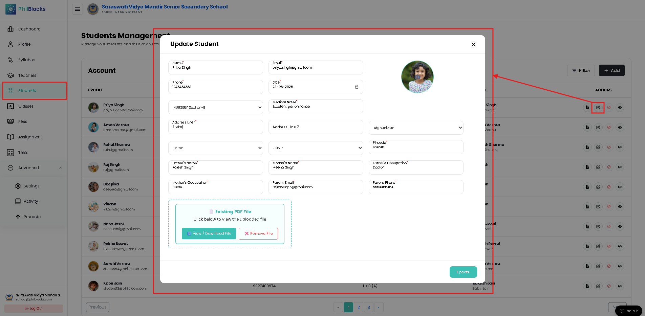View details eye icon for Deepika row
This screenshot has height=316, width=645.
click(x=620, y=187)
